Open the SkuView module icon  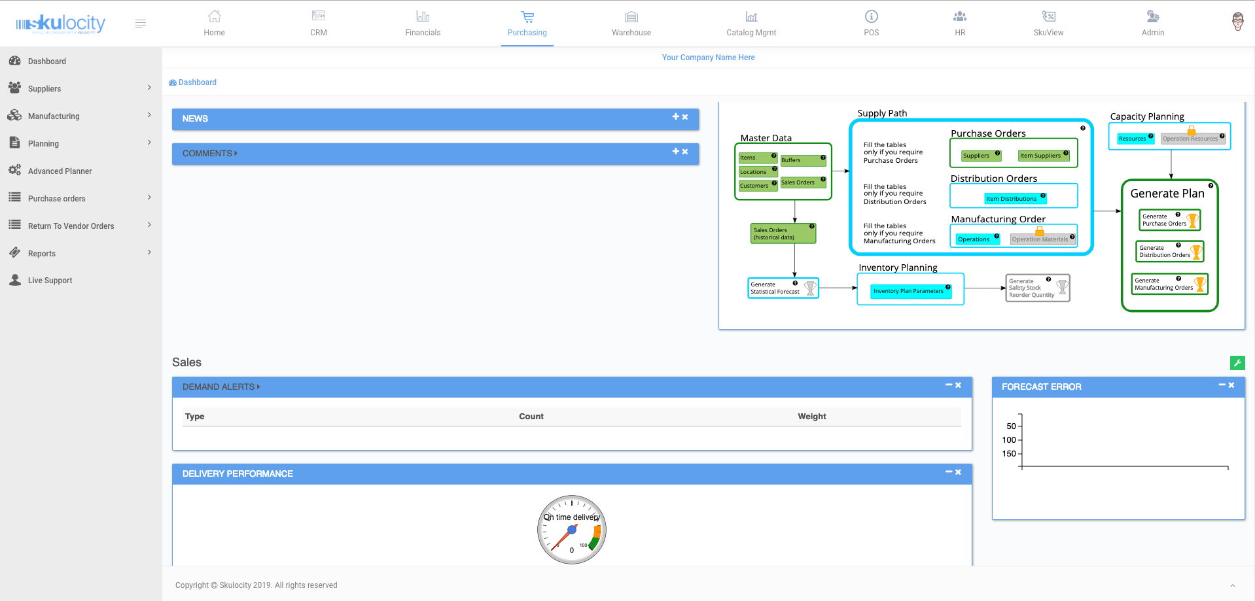1048,17
